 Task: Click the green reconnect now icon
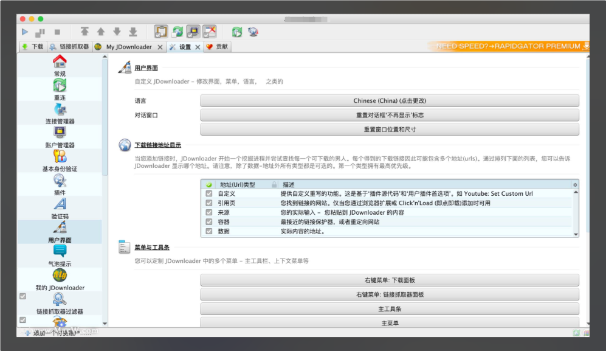click(237, 32)
